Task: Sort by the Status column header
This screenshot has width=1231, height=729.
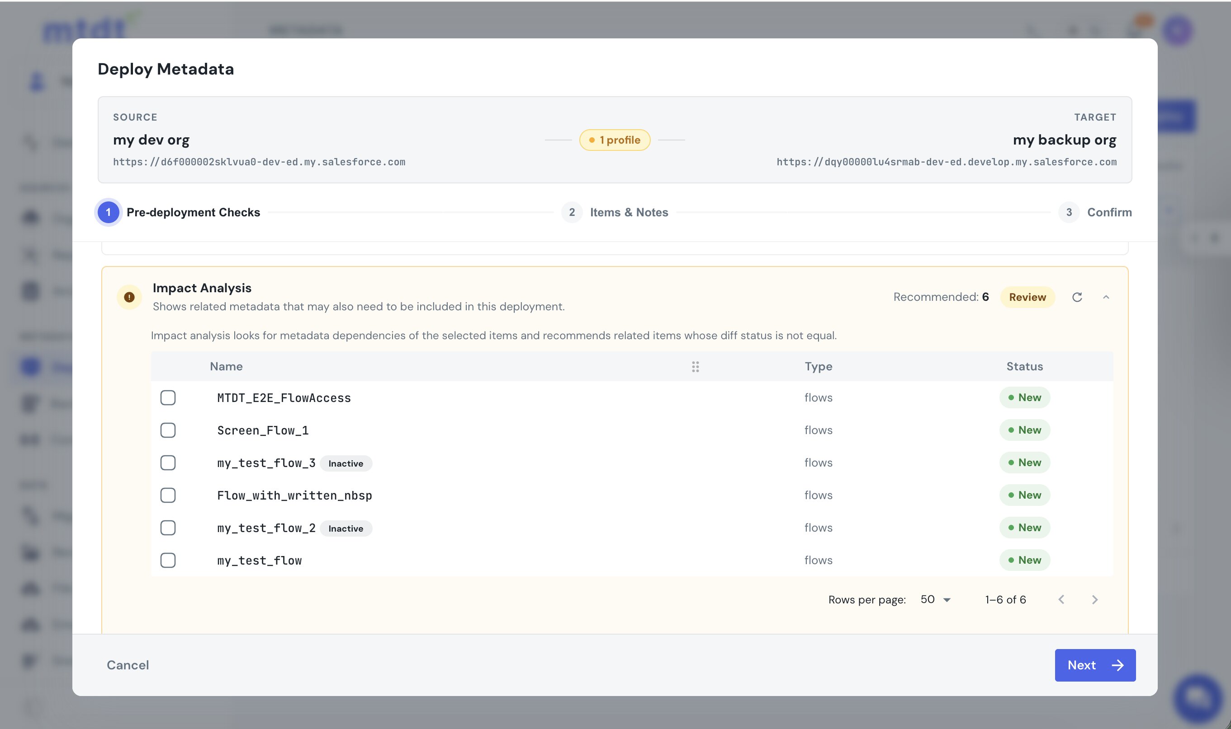Action: pyautogui.click(x=1024, y=366)
